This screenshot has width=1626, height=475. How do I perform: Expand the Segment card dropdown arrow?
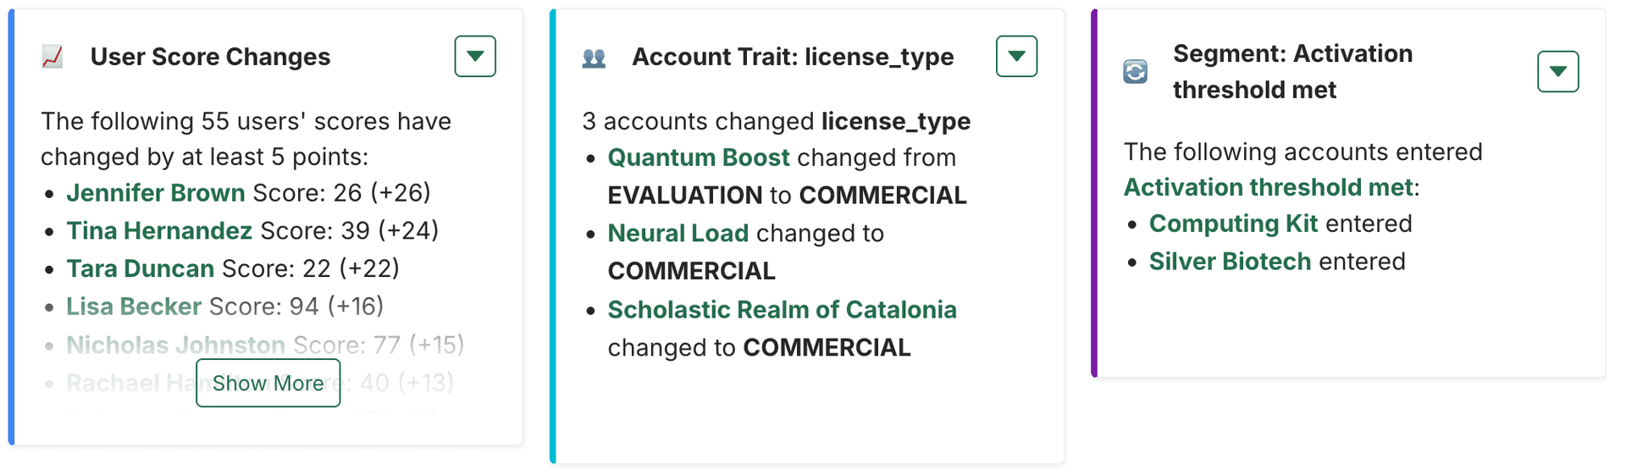pyautogui.click(x=1557, y=72)
